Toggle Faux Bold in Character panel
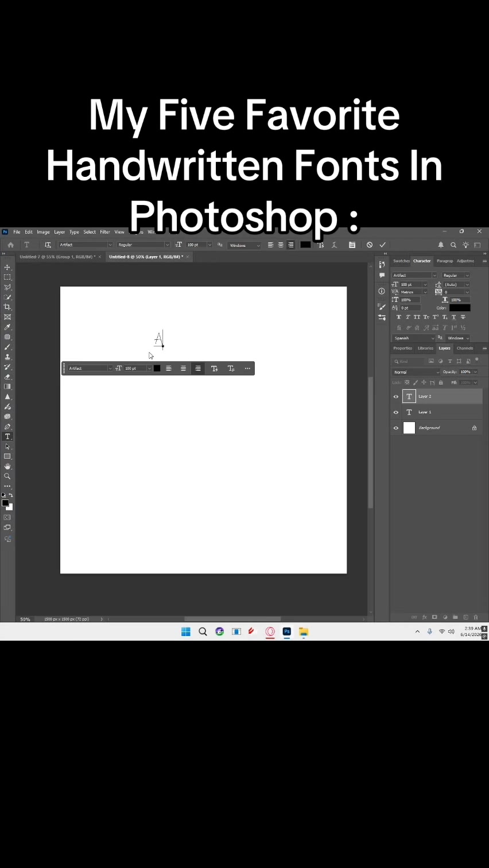The image size is (489, 868). (399, 317)
